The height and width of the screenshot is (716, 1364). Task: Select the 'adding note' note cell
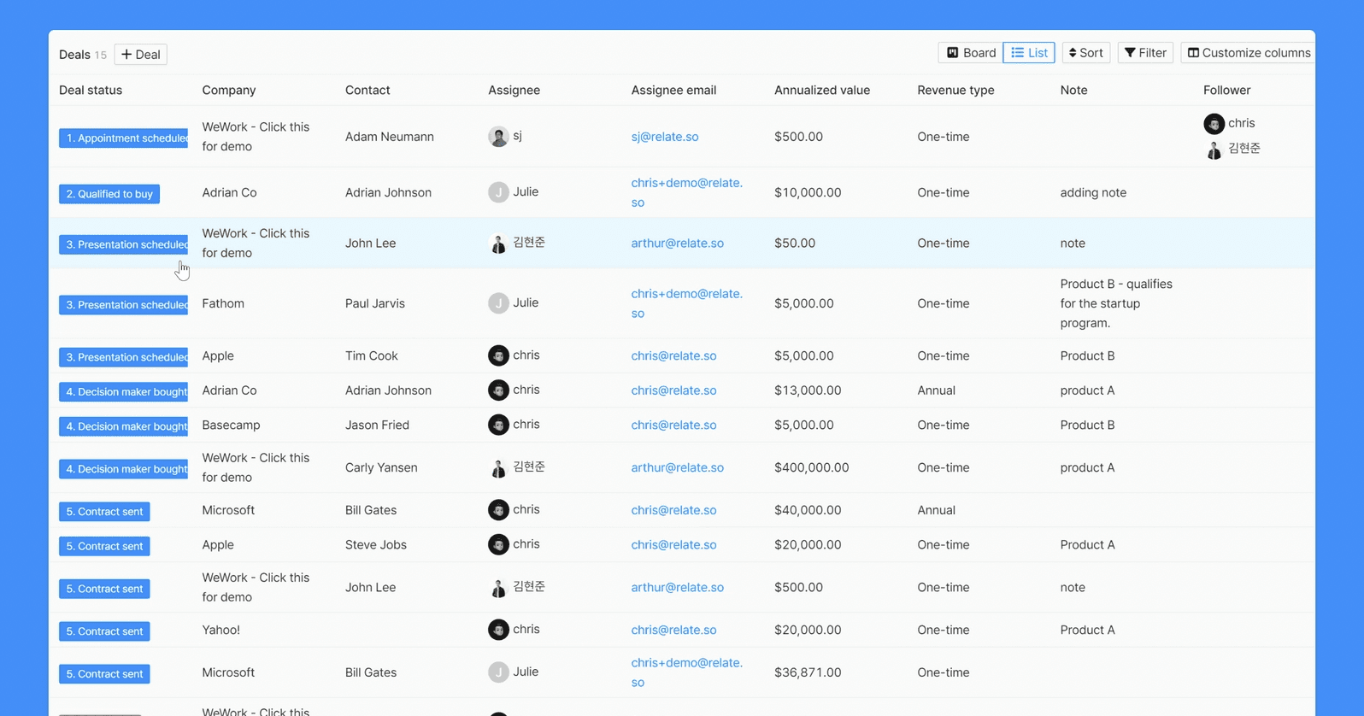coord(1093,192)
